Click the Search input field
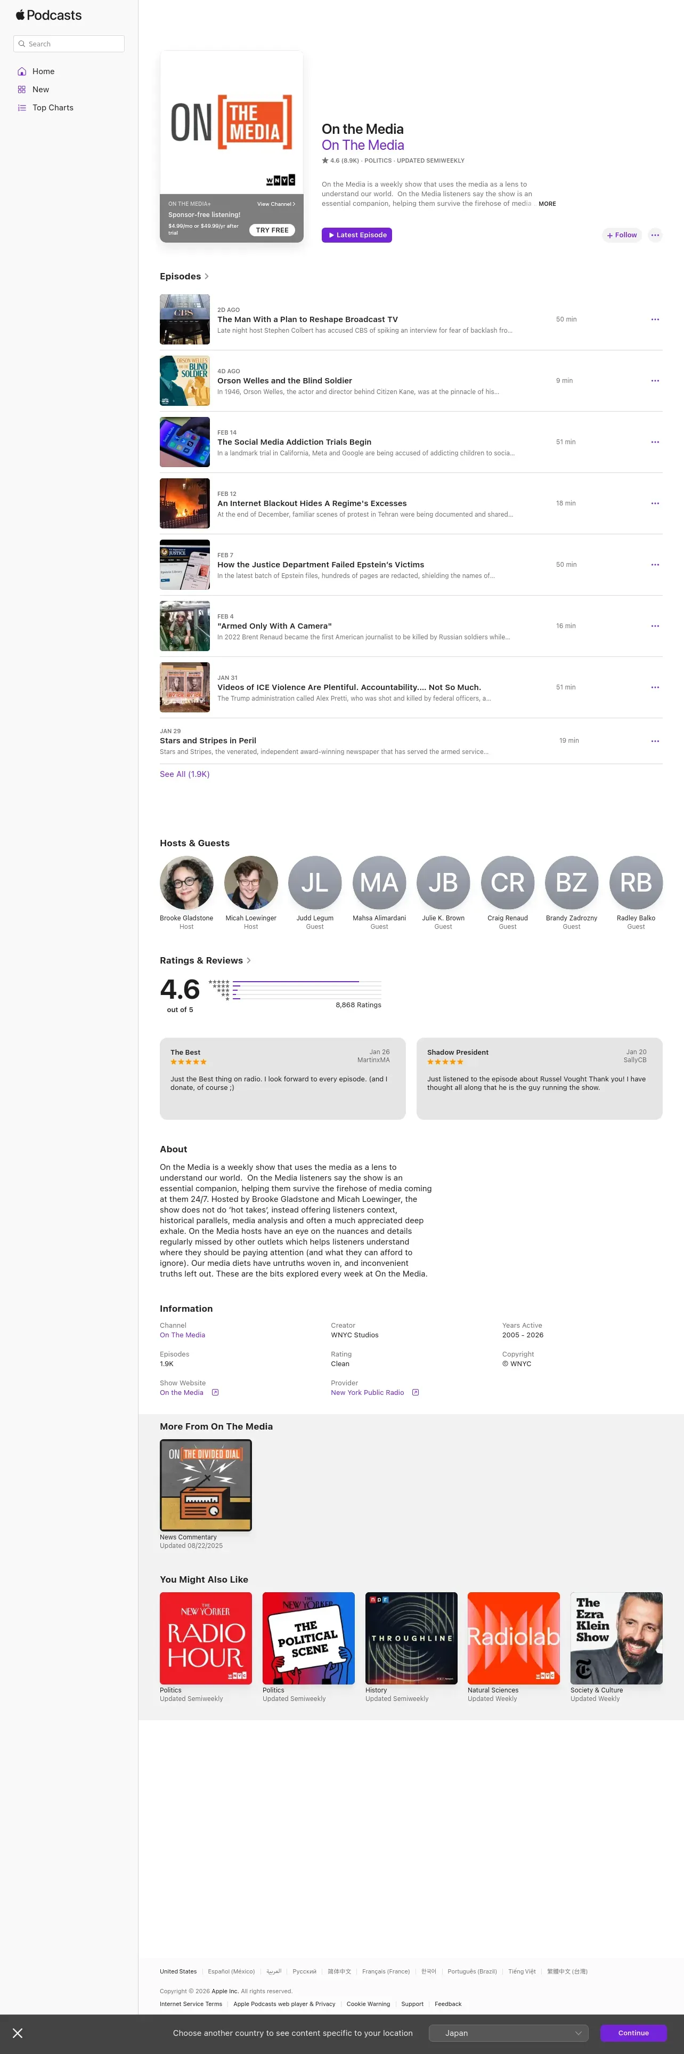This screenshot has width=684, height=2054. [x=69, y=44]
